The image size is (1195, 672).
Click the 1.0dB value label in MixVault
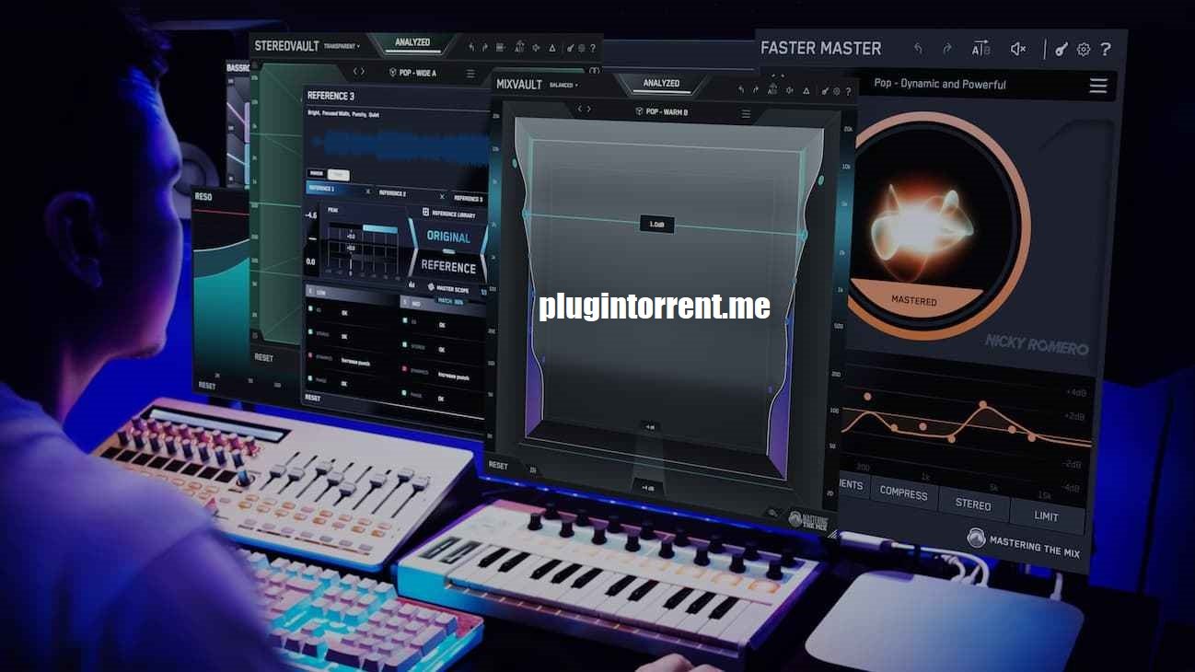(x=656, y=225)
